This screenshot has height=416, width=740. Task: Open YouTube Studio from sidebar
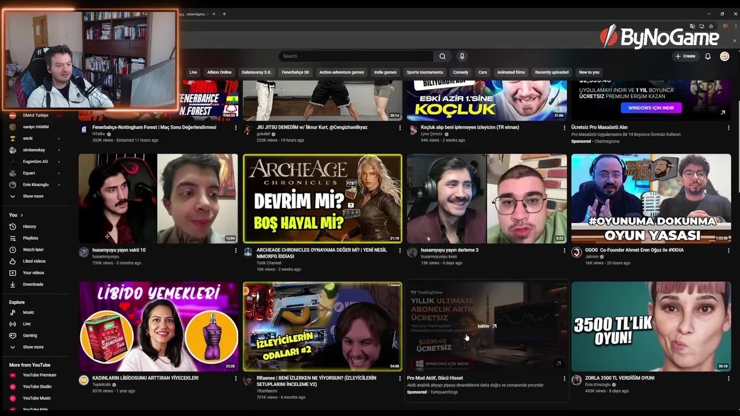pyautogui.click(x=37, y=387)
